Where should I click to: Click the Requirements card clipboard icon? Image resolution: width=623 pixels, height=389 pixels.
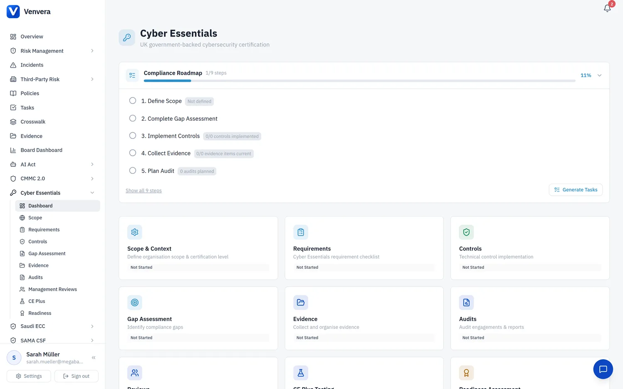(301, 232)
